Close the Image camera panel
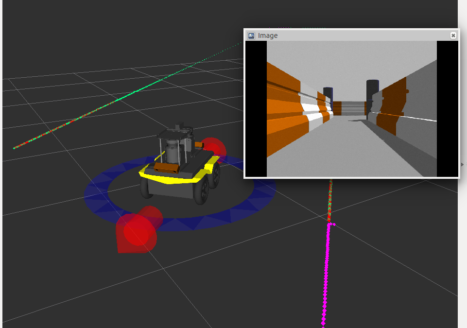 453,35
